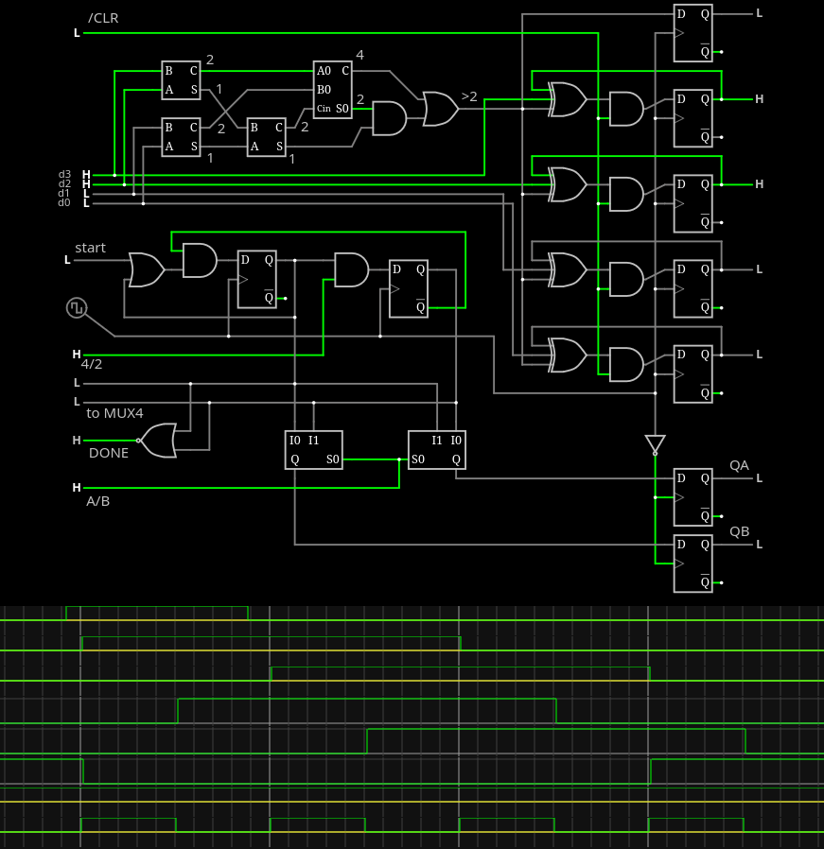The height and width of the screenshot is (849, 824).
Task: Toggle the start logic input
Action: (x=67, y=260)
